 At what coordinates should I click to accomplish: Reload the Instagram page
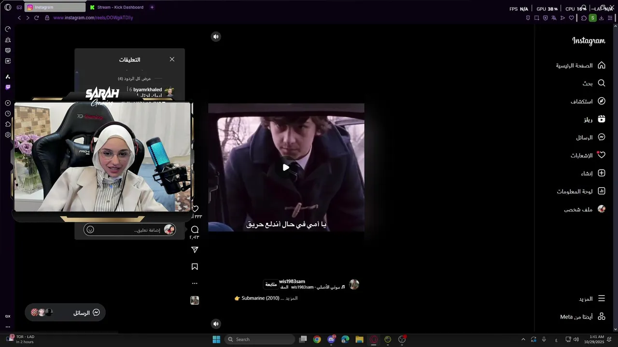36,18
